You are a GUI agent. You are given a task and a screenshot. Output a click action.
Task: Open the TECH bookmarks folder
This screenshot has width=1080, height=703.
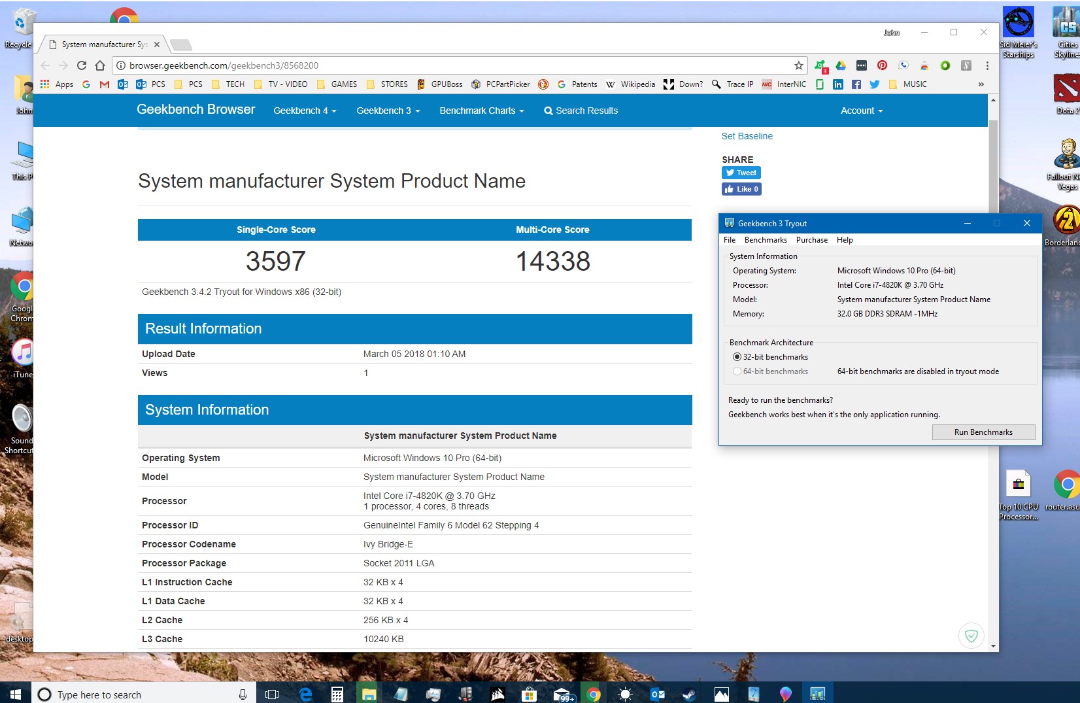228,84
